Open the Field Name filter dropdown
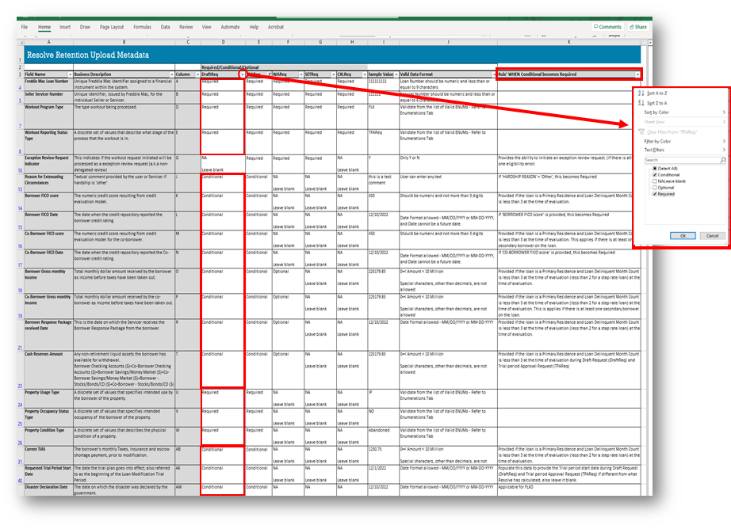731x529 pixels. tap(71, 74)
